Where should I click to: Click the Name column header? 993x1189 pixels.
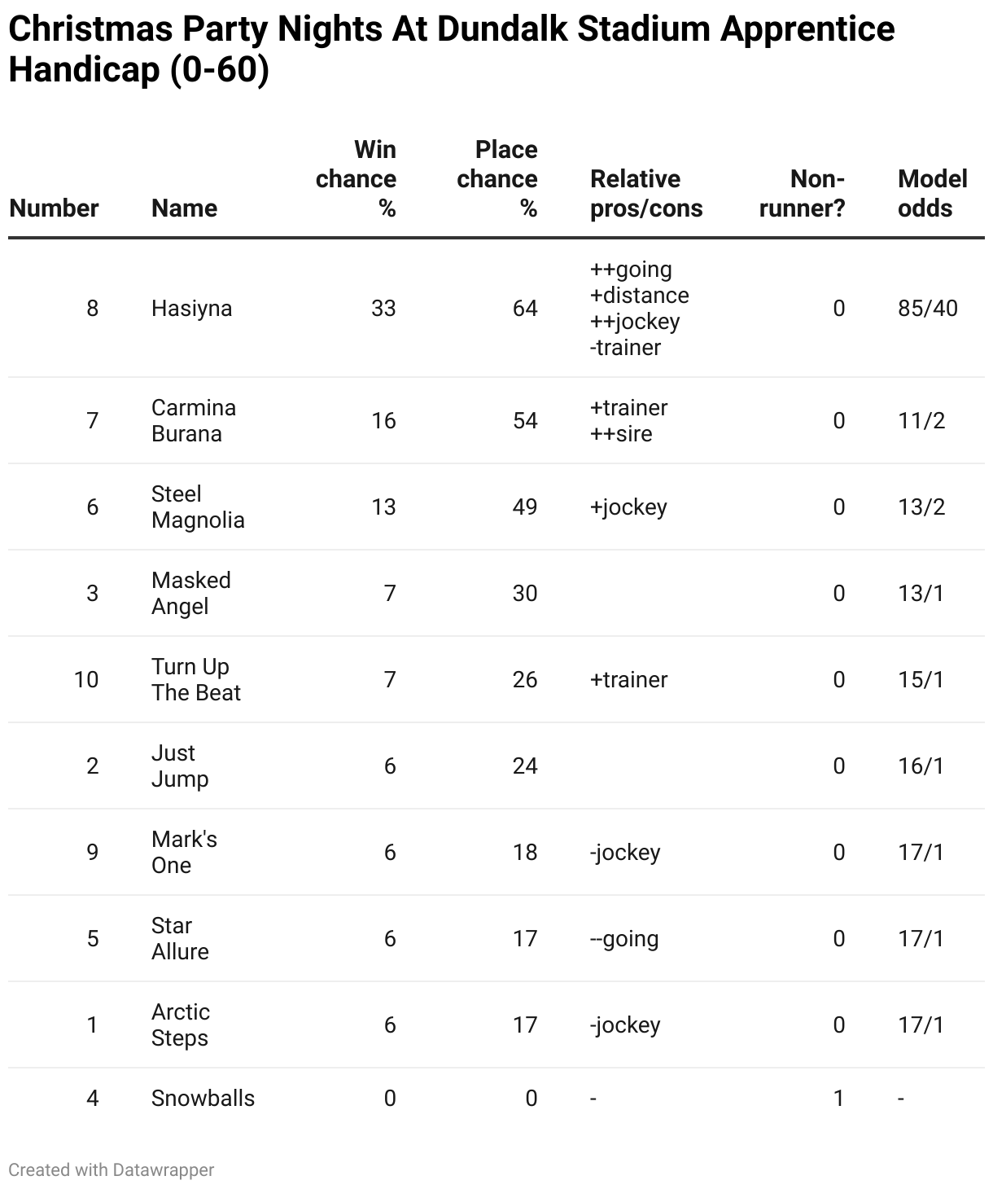pyautogui.click(x=184, y=208)
